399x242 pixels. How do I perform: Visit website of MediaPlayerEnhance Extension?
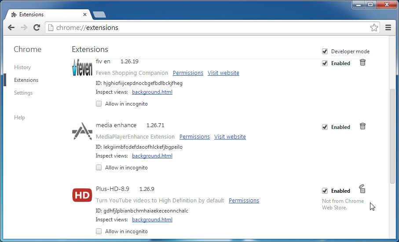point(230,137)
